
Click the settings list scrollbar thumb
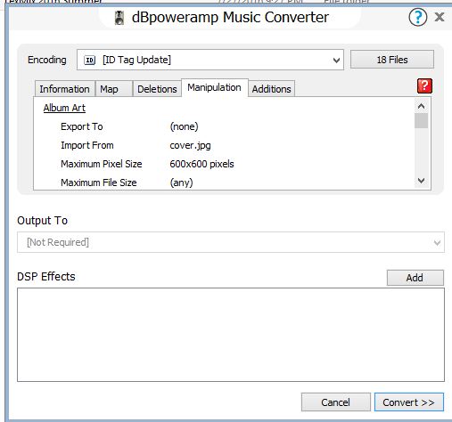point(421,120)
